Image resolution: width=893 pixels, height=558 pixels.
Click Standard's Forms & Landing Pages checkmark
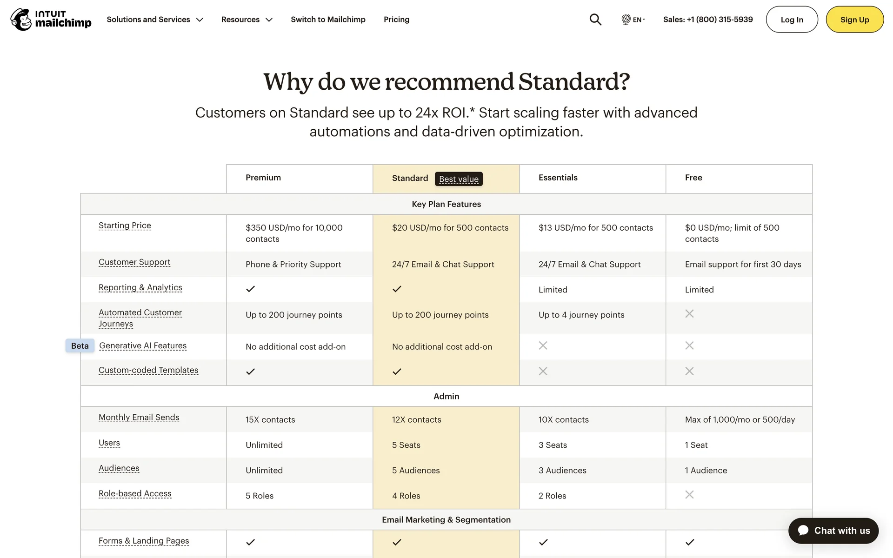tap(397, 542)
